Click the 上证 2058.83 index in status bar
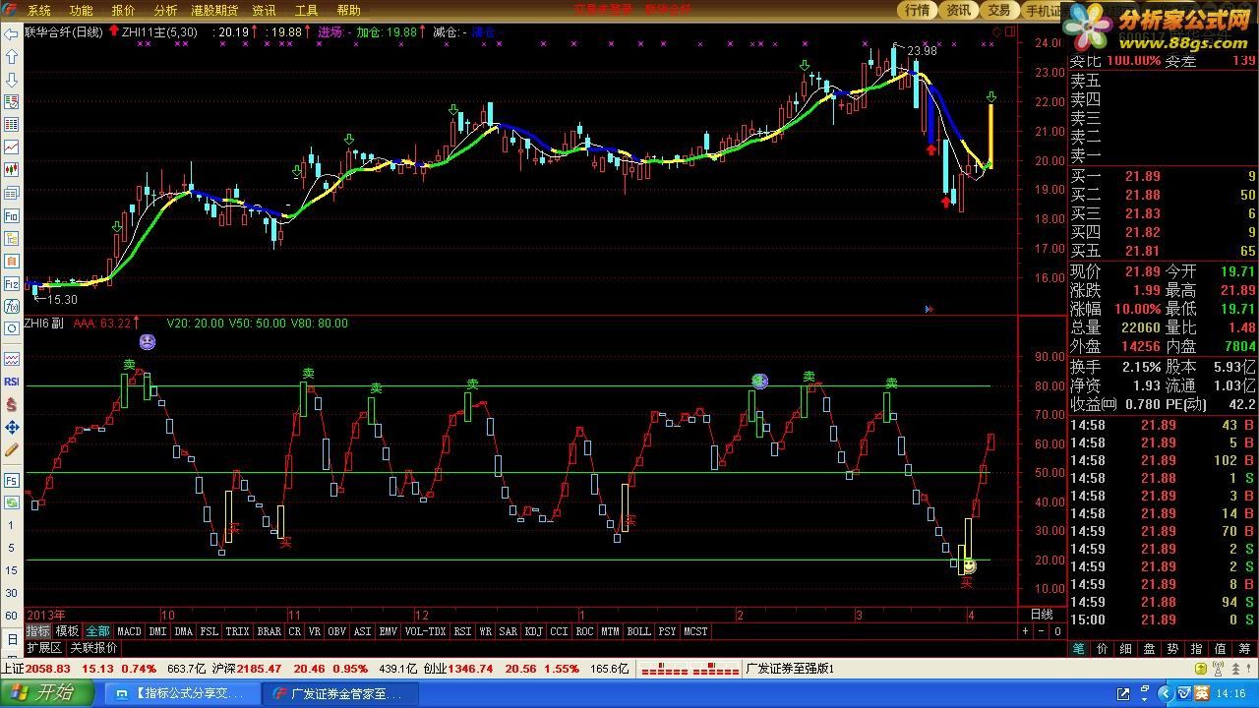 (35, 669)
